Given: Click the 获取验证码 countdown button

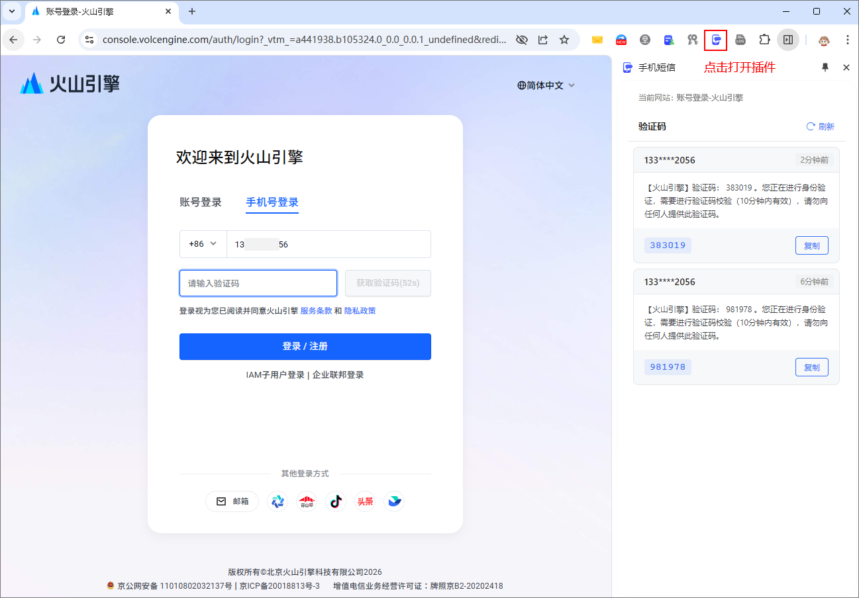Looking at the screenshot, I should tap(388, 283).
